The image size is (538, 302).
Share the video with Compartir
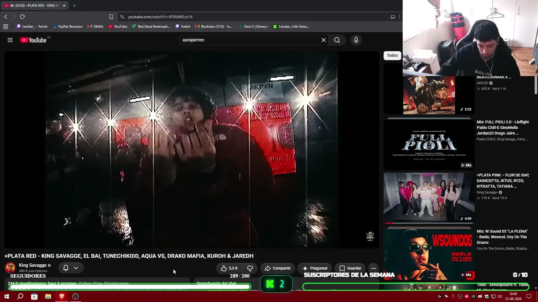tap(277, 268)
